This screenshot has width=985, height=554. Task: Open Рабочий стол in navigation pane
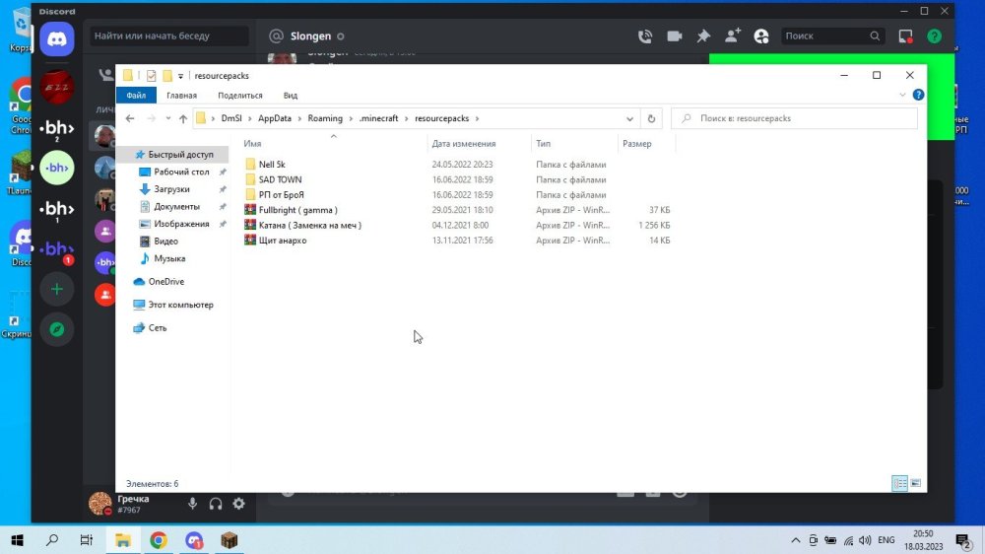pyautogui.click(x=181, y=172)
